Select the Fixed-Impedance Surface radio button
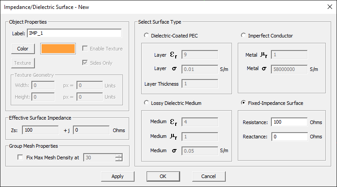Viewport: 337px width, 187px height. point(244,103)
